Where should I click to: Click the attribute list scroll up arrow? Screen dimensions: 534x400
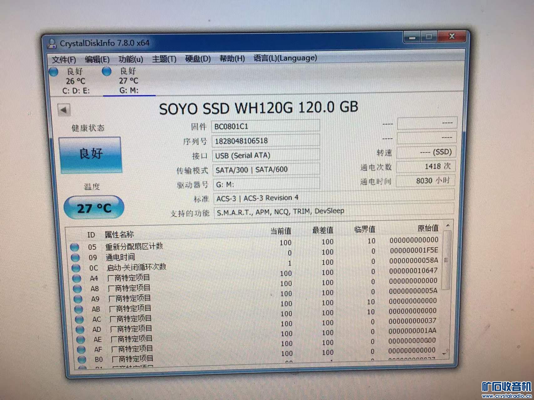(448, 225)
